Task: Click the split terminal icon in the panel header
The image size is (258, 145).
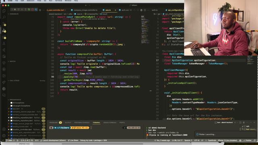Action: (x=240, y=122)
